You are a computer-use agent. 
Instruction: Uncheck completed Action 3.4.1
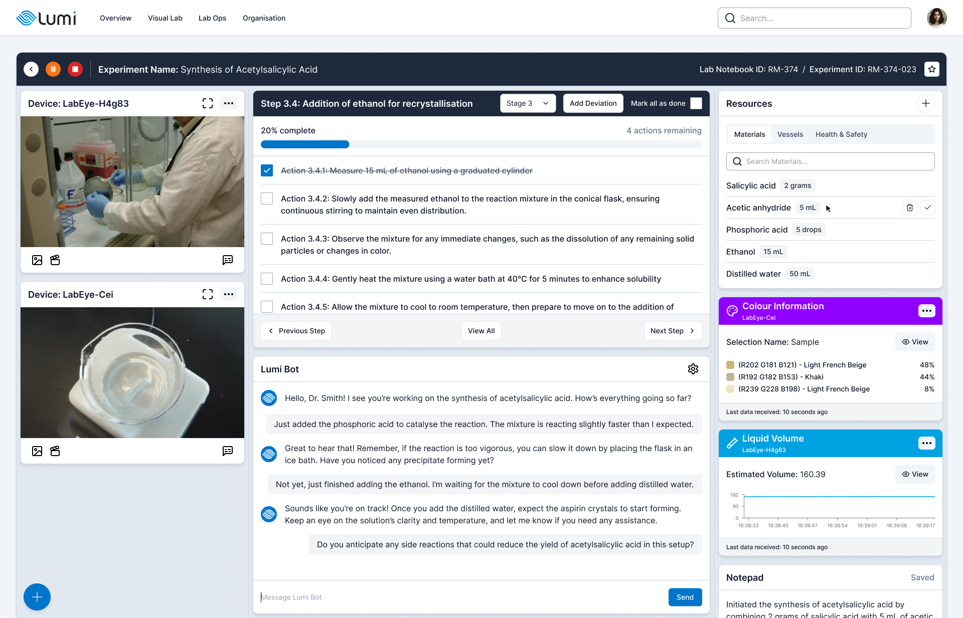coord(266,170)
